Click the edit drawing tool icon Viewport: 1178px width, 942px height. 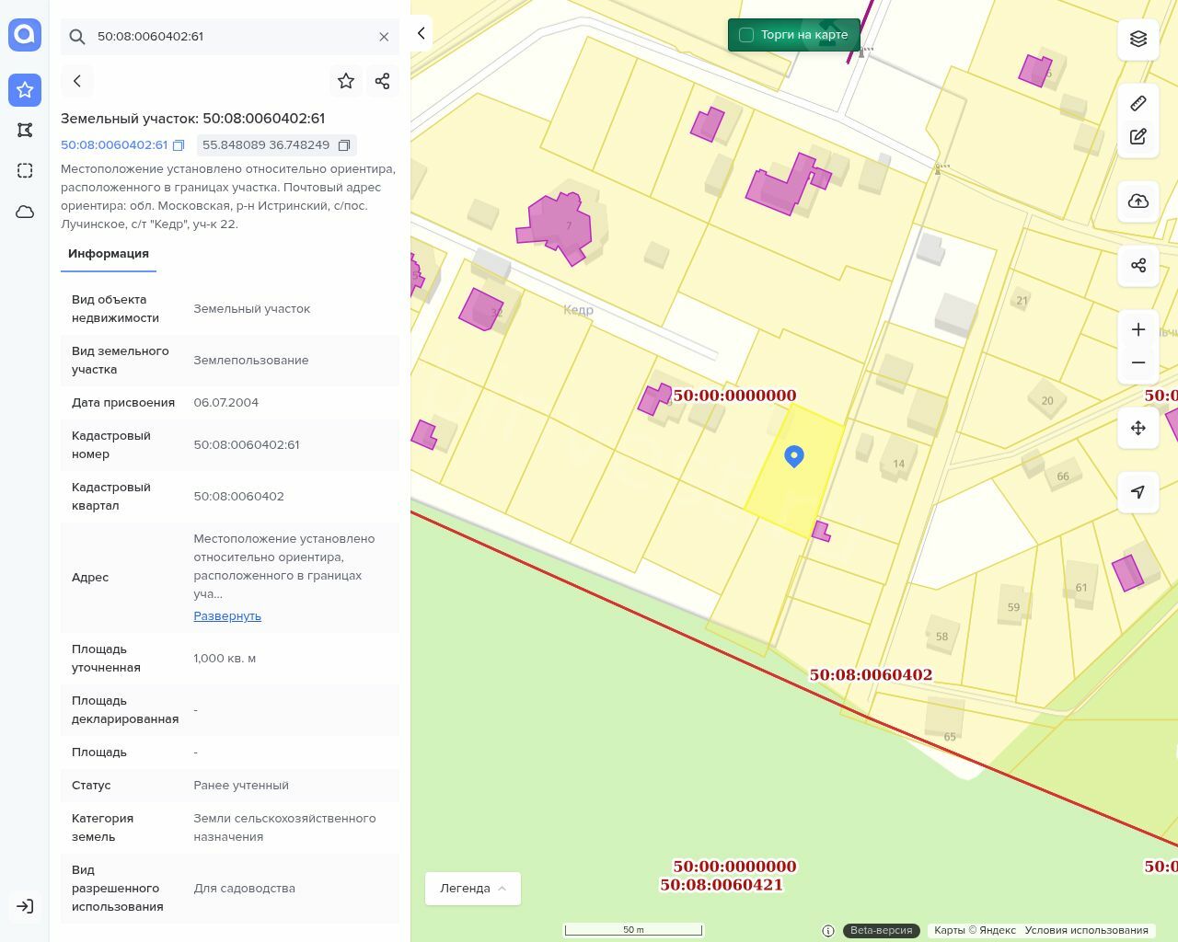[1138, 137]
